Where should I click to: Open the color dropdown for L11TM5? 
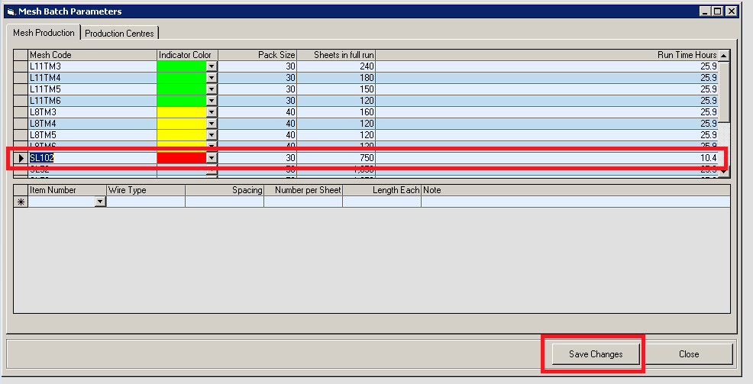(212, 89)
